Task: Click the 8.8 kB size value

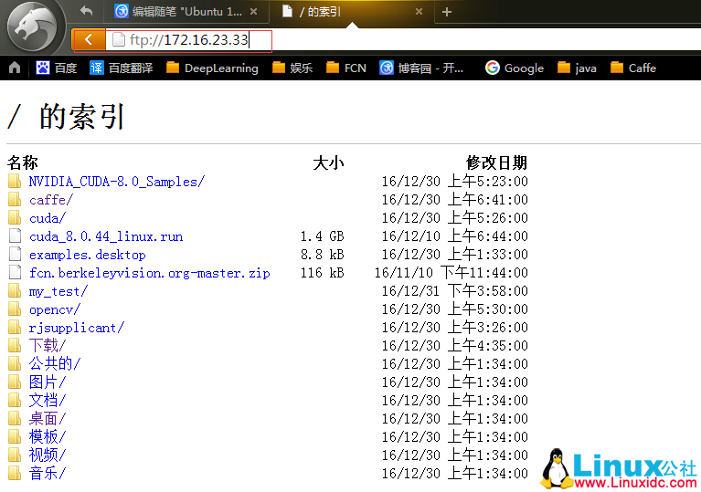Action: (x=323, y=255)
